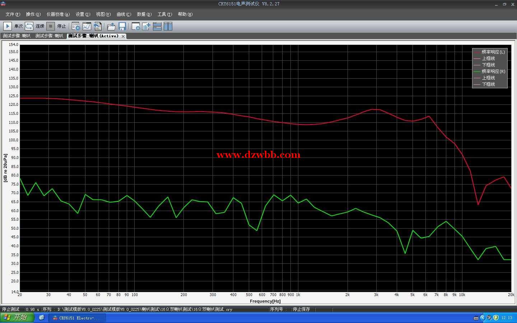
Task: Open the Windows 开始 start button
Action: coord(17,318)
